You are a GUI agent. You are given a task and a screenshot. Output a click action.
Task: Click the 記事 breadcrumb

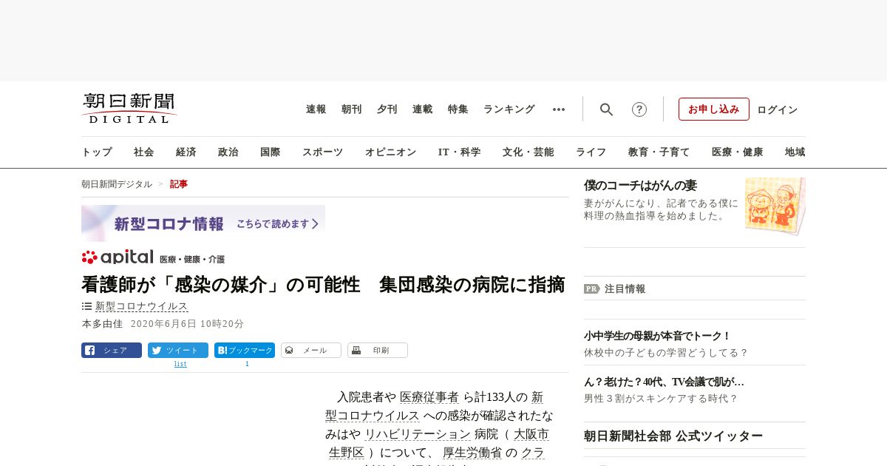tap(179, 184)
